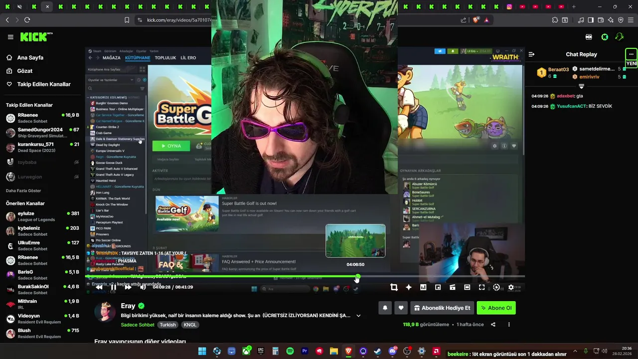638x359 pixels.
Task: Open the media control music-note icon
Action: coord(581,20)
